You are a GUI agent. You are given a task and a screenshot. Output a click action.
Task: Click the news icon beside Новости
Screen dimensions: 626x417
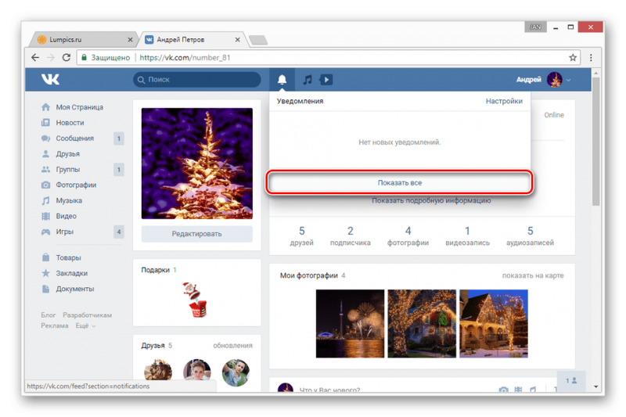coord(46,123)
